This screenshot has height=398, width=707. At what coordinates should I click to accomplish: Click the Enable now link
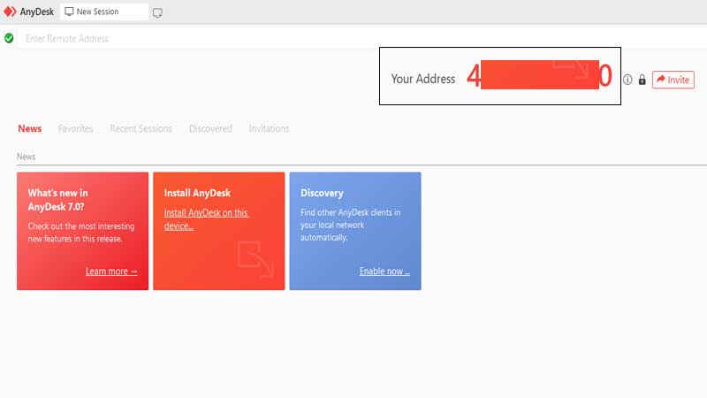coord(384,272)
